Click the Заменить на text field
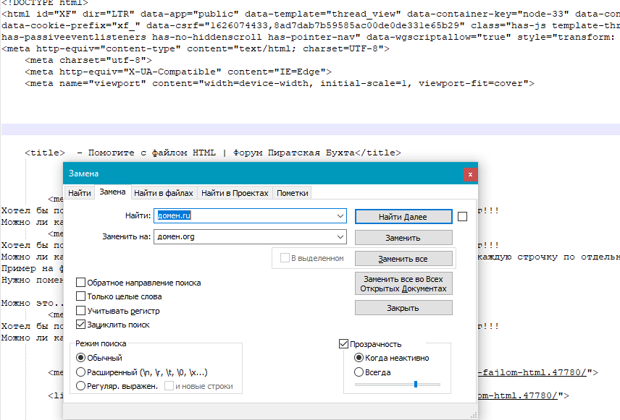Image resolution: width=620 pixels, height=420 pixels. [x=244, y=237]
